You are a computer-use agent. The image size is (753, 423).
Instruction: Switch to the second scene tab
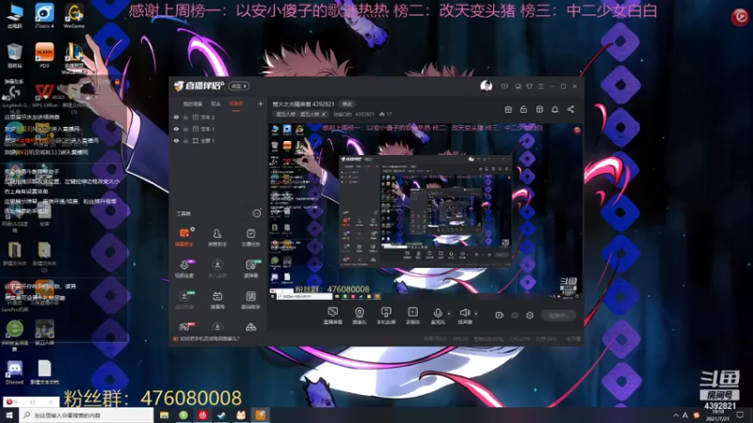(216, 103)
